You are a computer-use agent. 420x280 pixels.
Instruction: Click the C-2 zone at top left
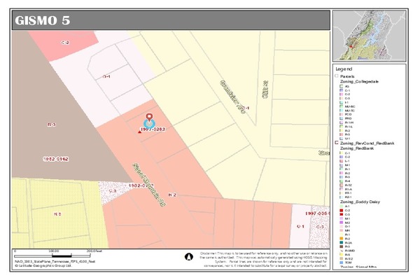(x=65, y=43)
